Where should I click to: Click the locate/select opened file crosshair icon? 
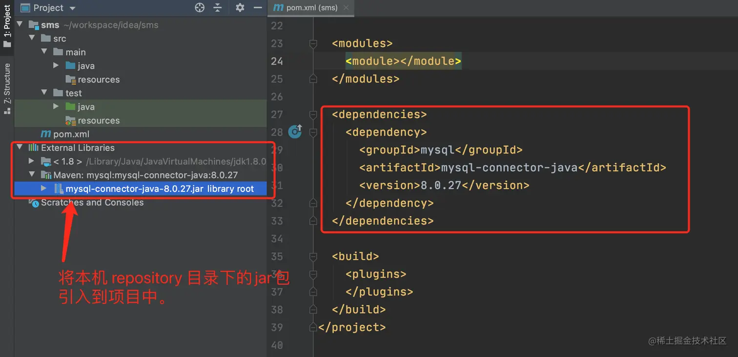click(x=200, y=8)
